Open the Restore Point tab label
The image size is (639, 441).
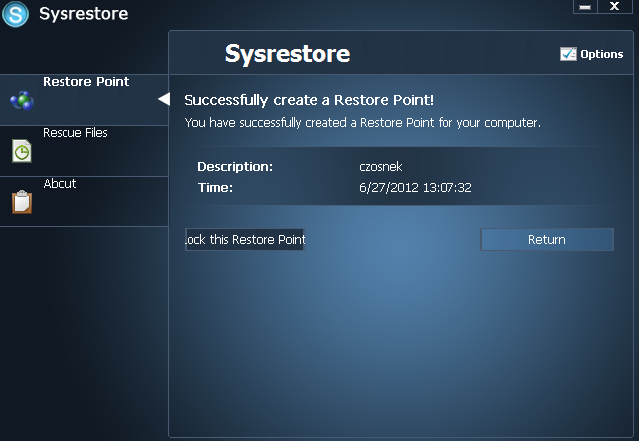tap(85, 82)
